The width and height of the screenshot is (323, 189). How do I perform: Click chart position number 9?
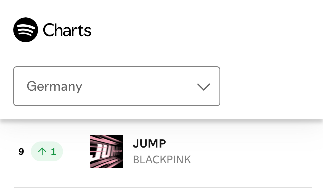[x=21, y=151]
